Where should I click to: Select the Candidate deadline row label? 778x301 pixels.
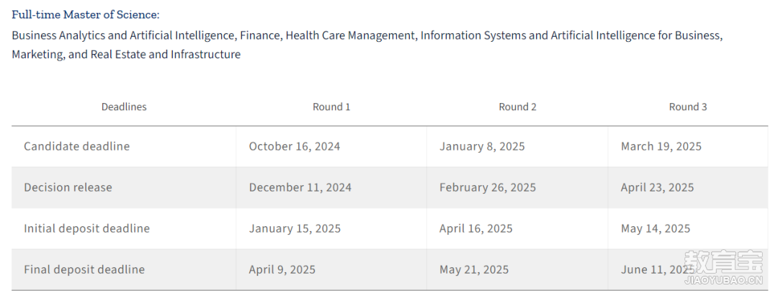[x=76, y=146]
